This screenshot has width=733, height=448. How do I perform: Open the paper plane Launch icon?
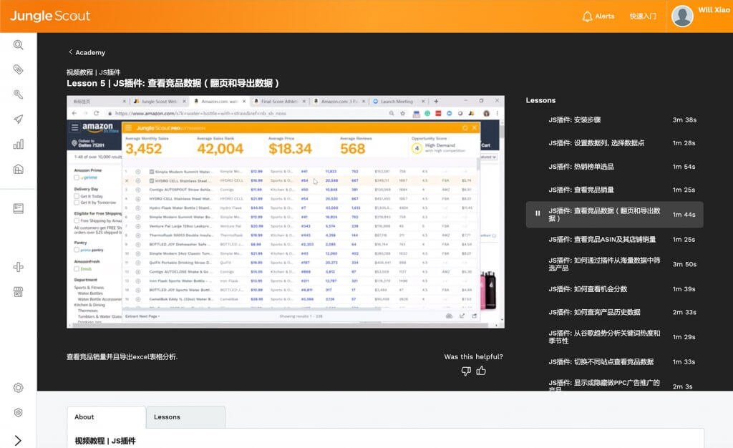pyautogui.click(x=18, y=119)
